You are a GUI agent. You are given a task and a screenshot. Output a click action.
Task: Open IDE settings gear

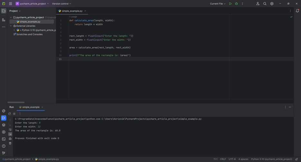pyautogui.click(x=272, y=4)
